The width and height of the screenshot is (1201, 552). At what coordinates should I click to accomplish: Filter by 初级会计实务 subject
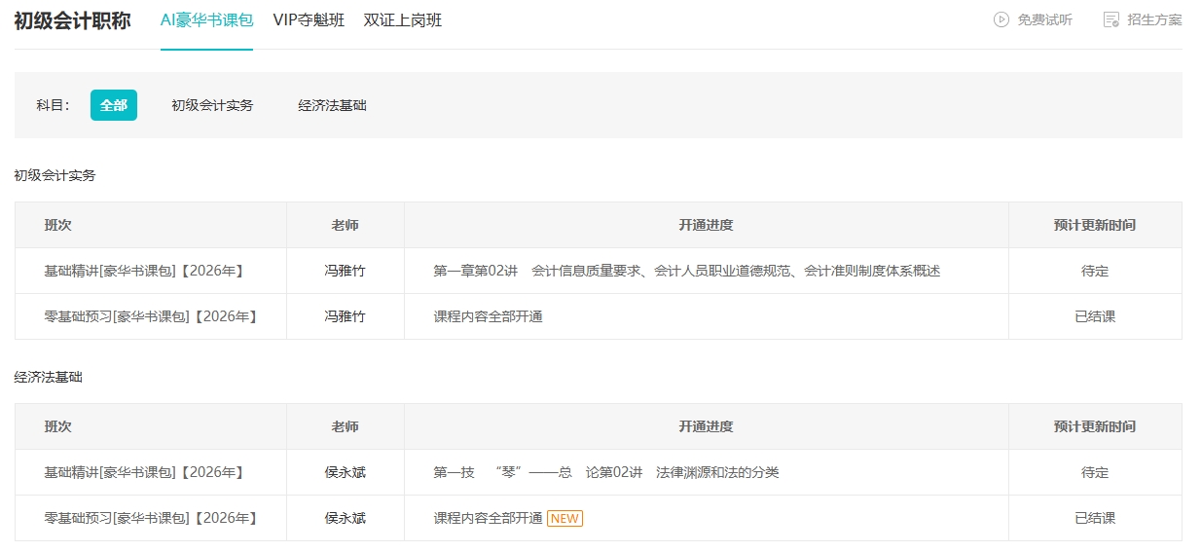(212, 105)
